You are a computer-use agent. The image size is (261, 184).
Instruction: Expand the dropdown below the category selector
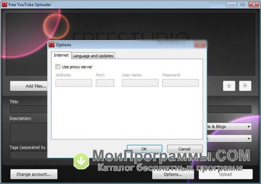tap(229, 138)
